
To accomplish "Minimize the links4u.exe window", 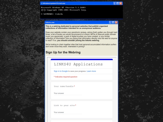I will click(110, 22).
